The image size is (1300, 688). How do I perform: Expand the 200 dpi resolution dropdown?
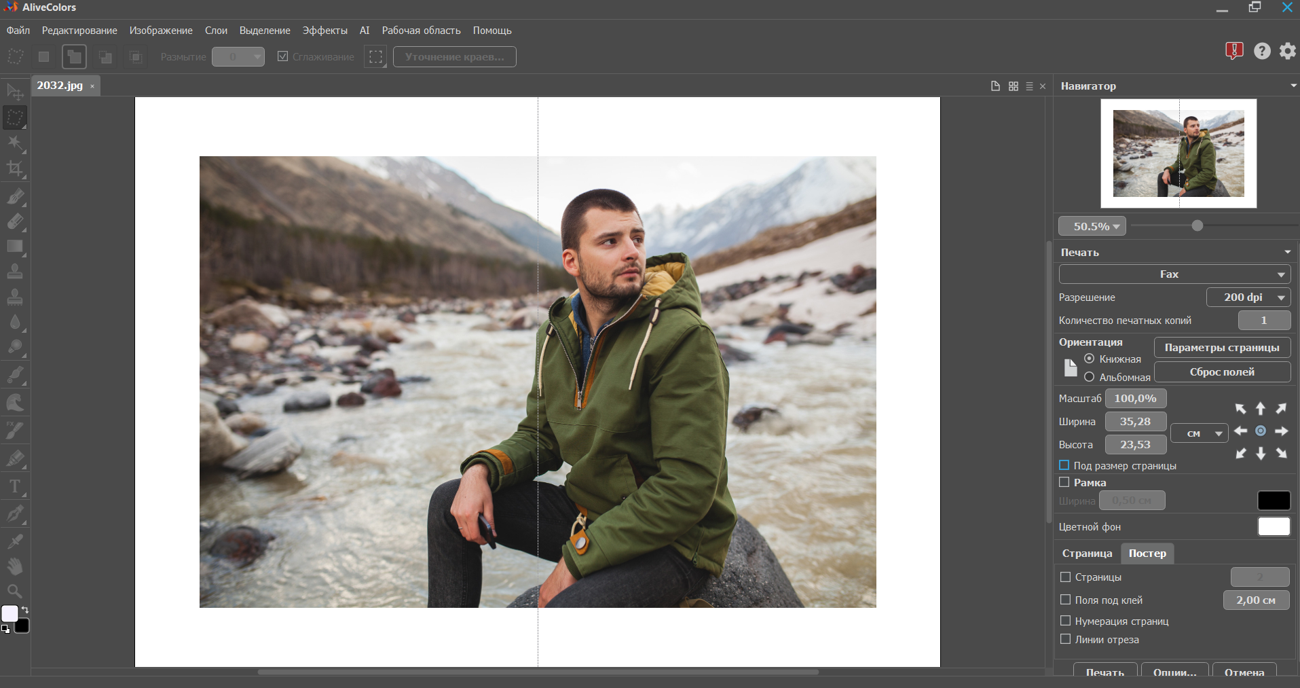click(1248, 297)
